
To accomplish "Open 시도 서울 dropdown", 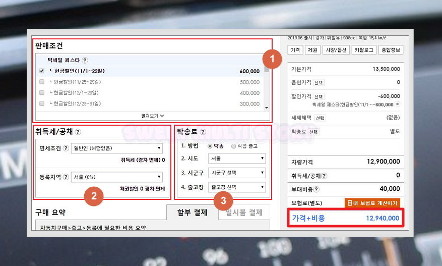I will [x=237, y=158].
